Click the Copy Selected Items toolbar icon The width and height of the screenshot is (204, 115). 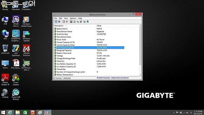(78, 22)
